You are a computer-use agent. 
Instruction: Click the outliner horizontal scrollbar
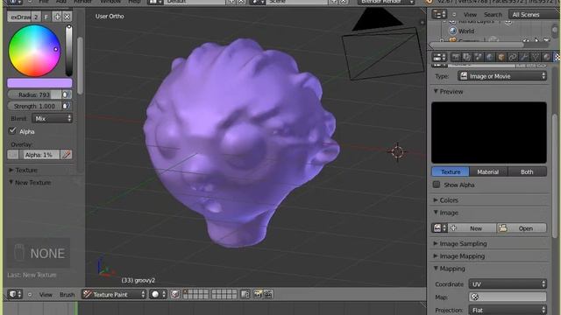point(477,45)
